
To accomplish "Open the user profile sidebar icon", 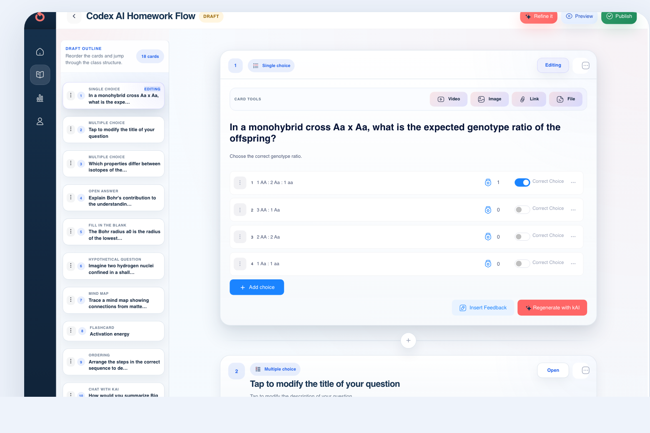I will click(x=40, y=122).
